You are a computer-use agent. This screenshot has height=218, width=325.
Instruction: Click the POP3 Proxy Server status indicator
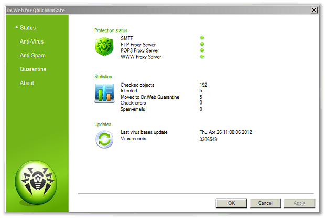(202, 50)
